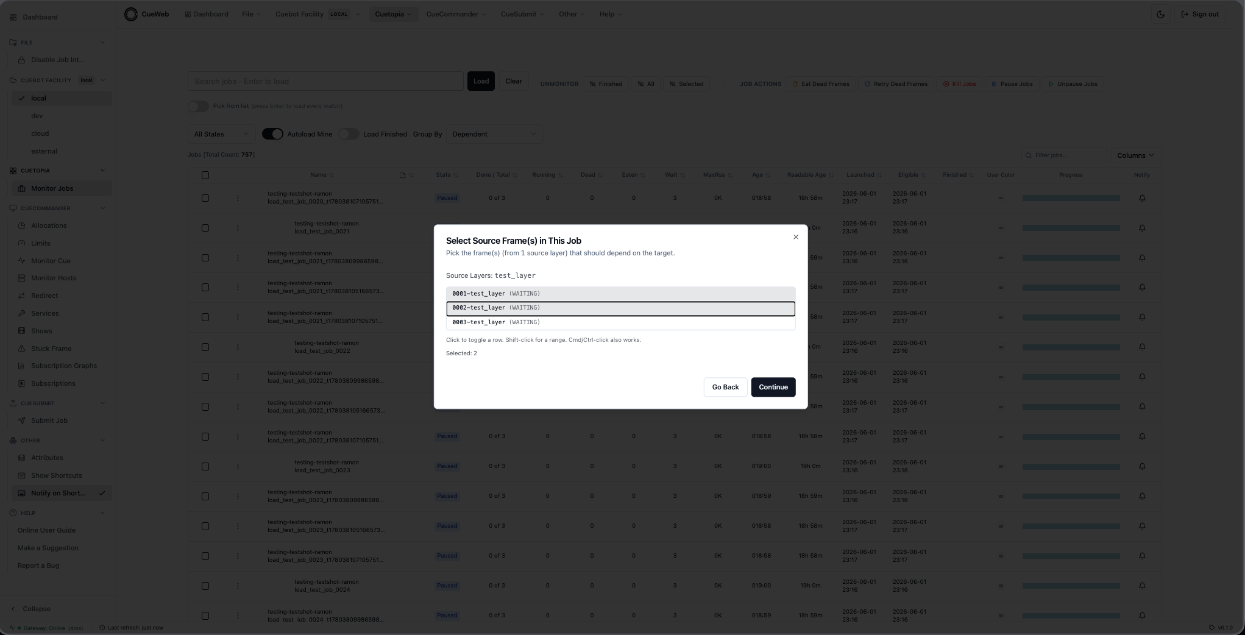Click the Stuck Frame warning icon
Viewport: 1245px width, 635px height.
[22, 349]
